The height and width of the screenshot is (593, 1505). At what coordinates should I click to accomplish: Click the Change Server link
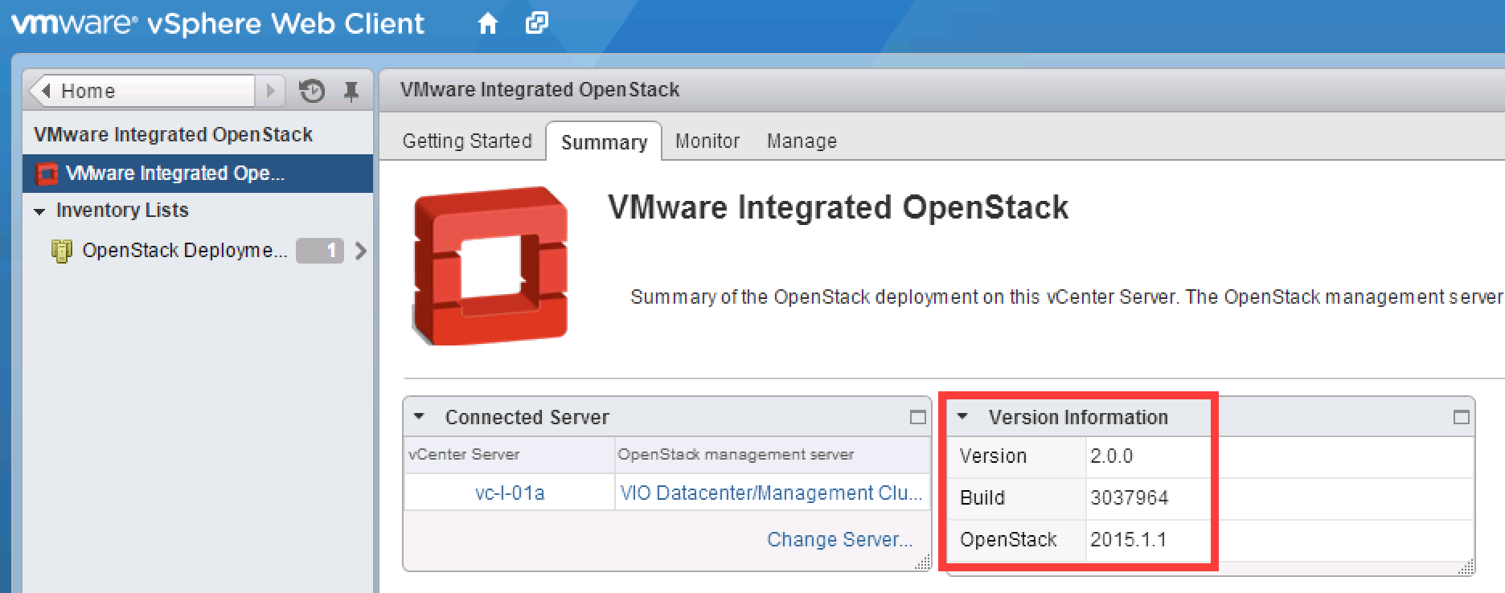coord(839,539)
